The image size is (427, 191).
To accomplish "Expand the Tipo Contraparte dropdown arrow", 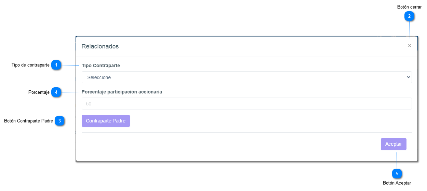I will click(408, 77).
